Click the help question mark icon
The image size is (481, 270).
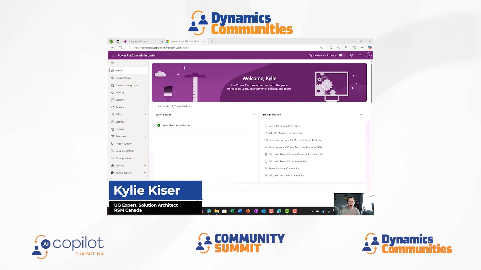pyautogui.click(x=360, y=55)
